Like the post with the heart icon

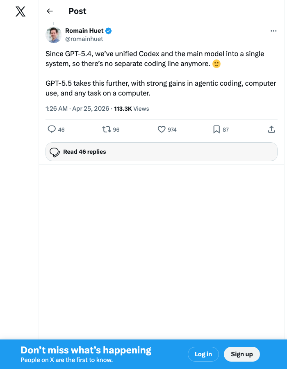tap(162, 130)
